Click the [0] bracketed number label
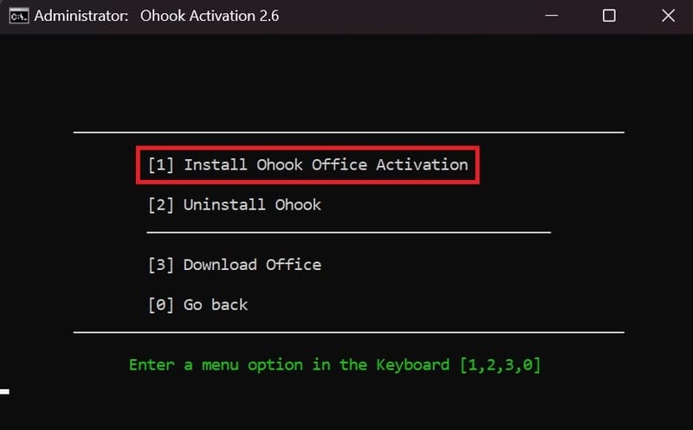The width and height of the screenshot is (693, 430). (x=161, y=305)
